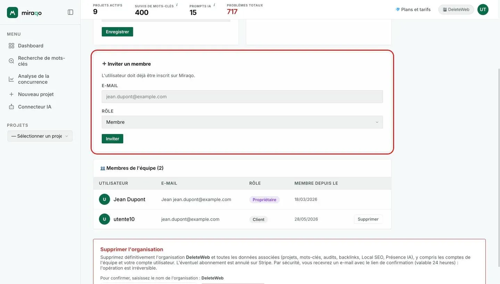Click the Prompts IA value 15

(193, 12)
